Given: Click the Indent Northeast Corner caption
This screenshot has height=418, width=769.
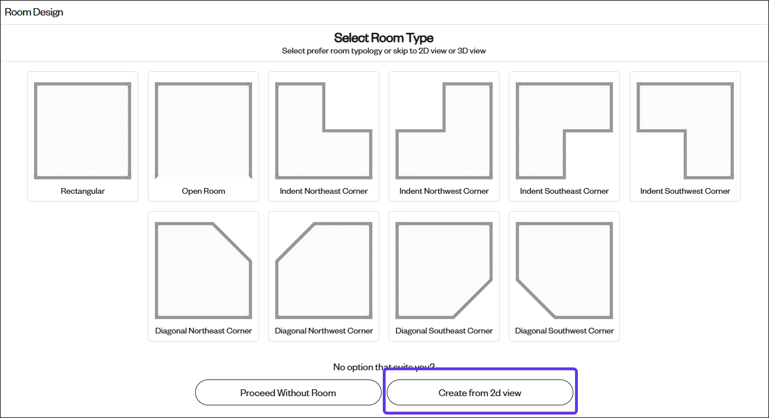Looking at the screenshot, I should coord(323,191).
